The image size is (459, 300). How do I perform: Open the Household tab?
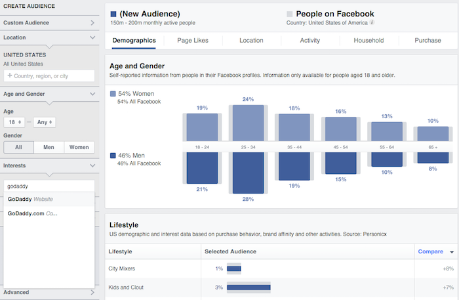(x=369, y=41)
